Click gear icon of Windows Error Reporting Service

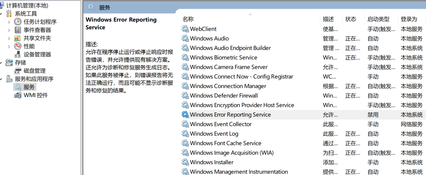click(185, 115)
